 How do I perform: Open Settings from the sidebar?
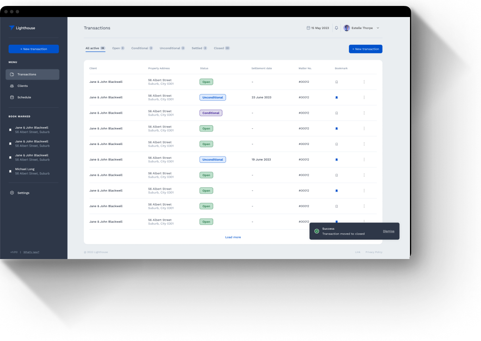(23, 193)
